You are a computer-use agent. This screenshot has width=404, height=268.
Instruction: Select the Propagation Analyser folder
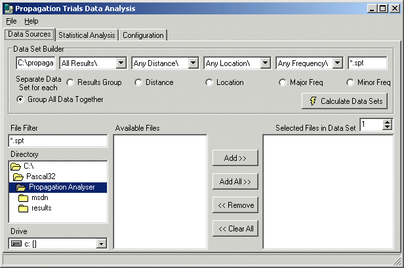[x=62, y=187]
